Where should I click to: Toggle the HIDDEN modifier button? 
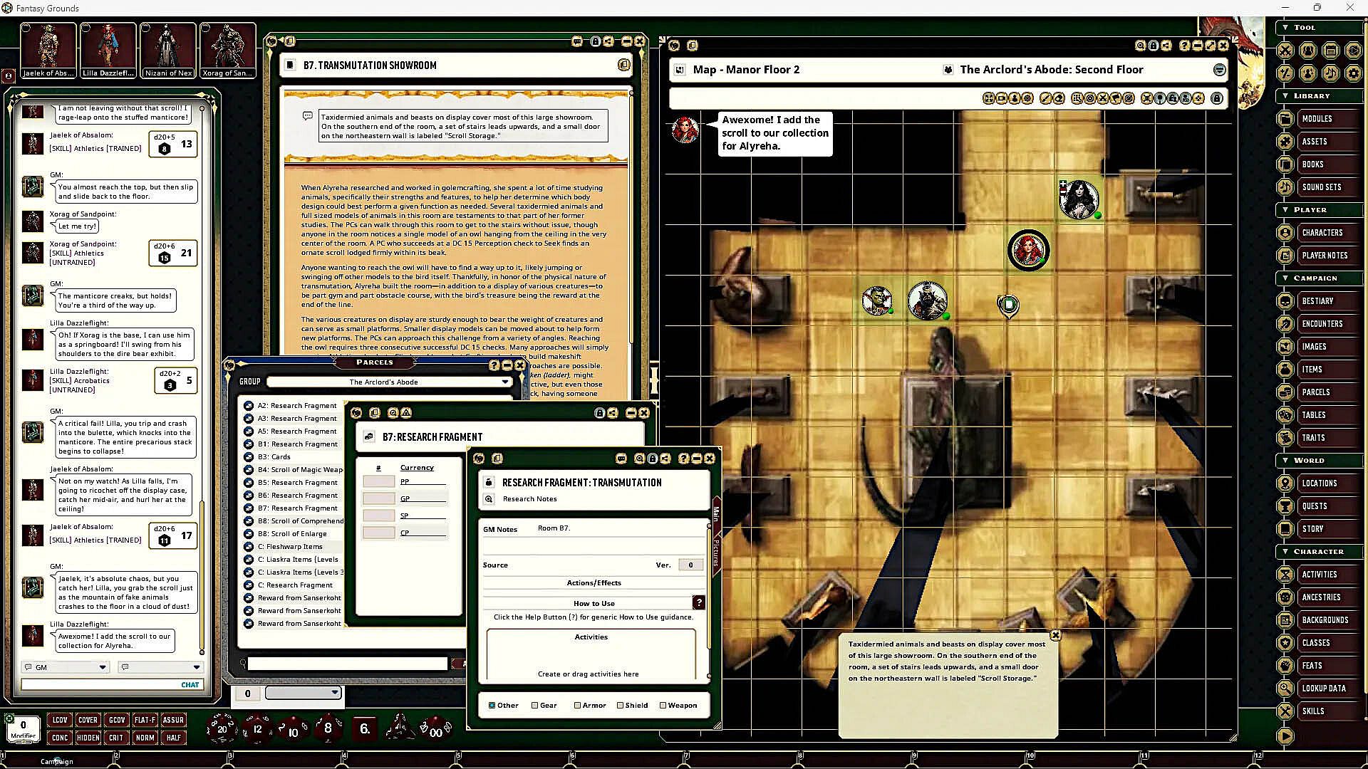(88, 738)
